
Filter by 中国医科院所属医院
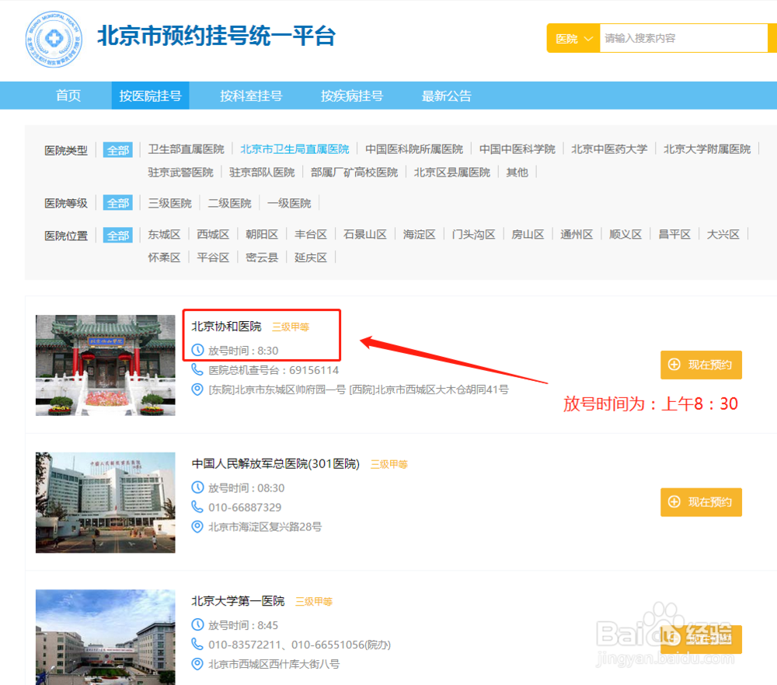[x=414, y=149]
